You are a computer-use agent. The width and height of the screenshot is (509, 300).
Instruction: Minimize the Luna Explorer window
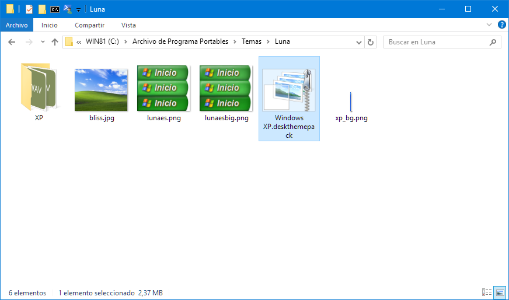(441, 9)
